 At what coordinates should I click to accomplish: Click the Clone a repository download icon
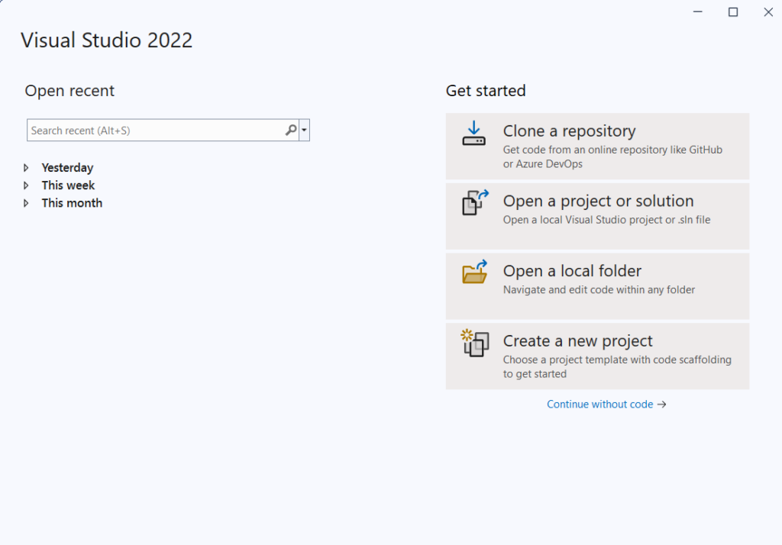[473, 133]
